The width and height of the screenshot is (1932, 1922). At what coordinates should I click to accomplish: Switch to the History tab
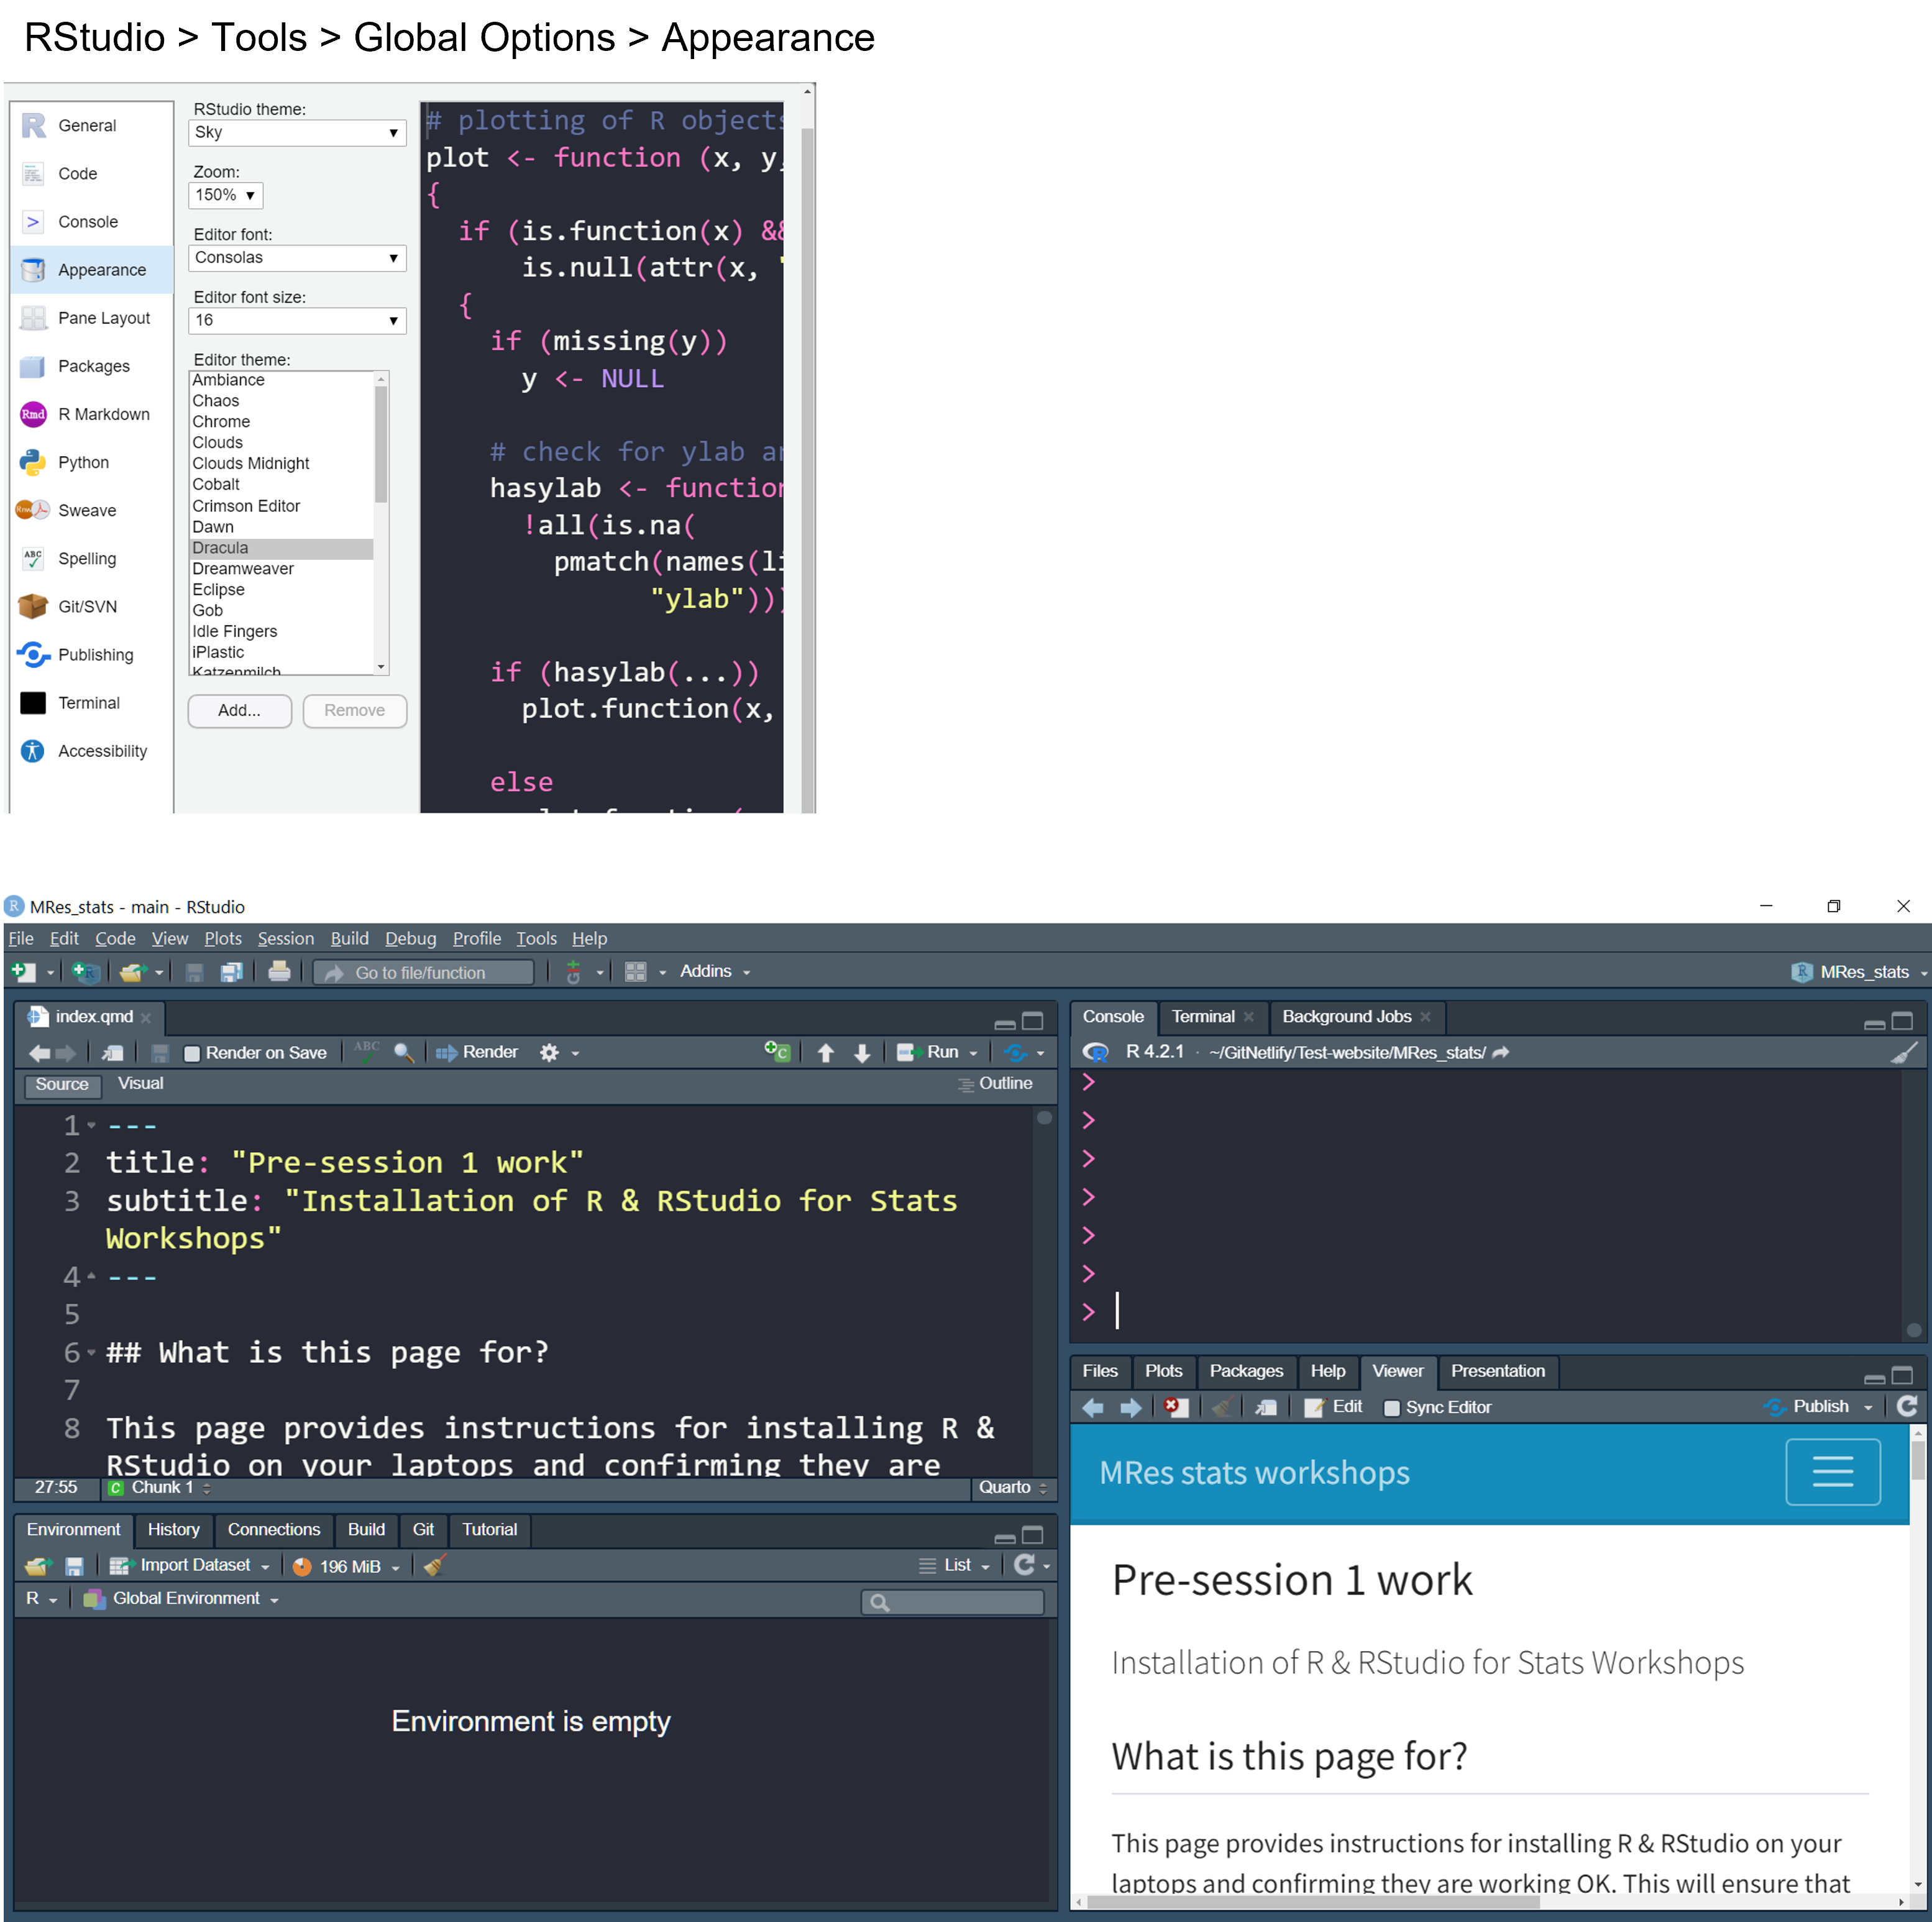click(x=174, y=1530)
